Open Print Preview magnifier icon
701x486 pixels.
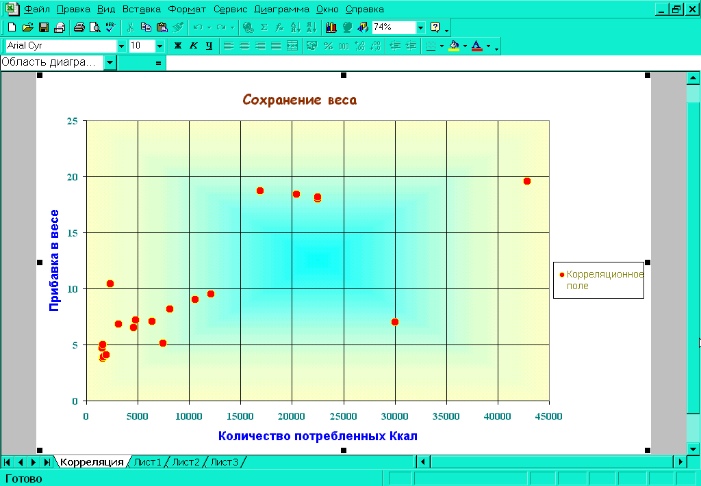click(94, 27)
